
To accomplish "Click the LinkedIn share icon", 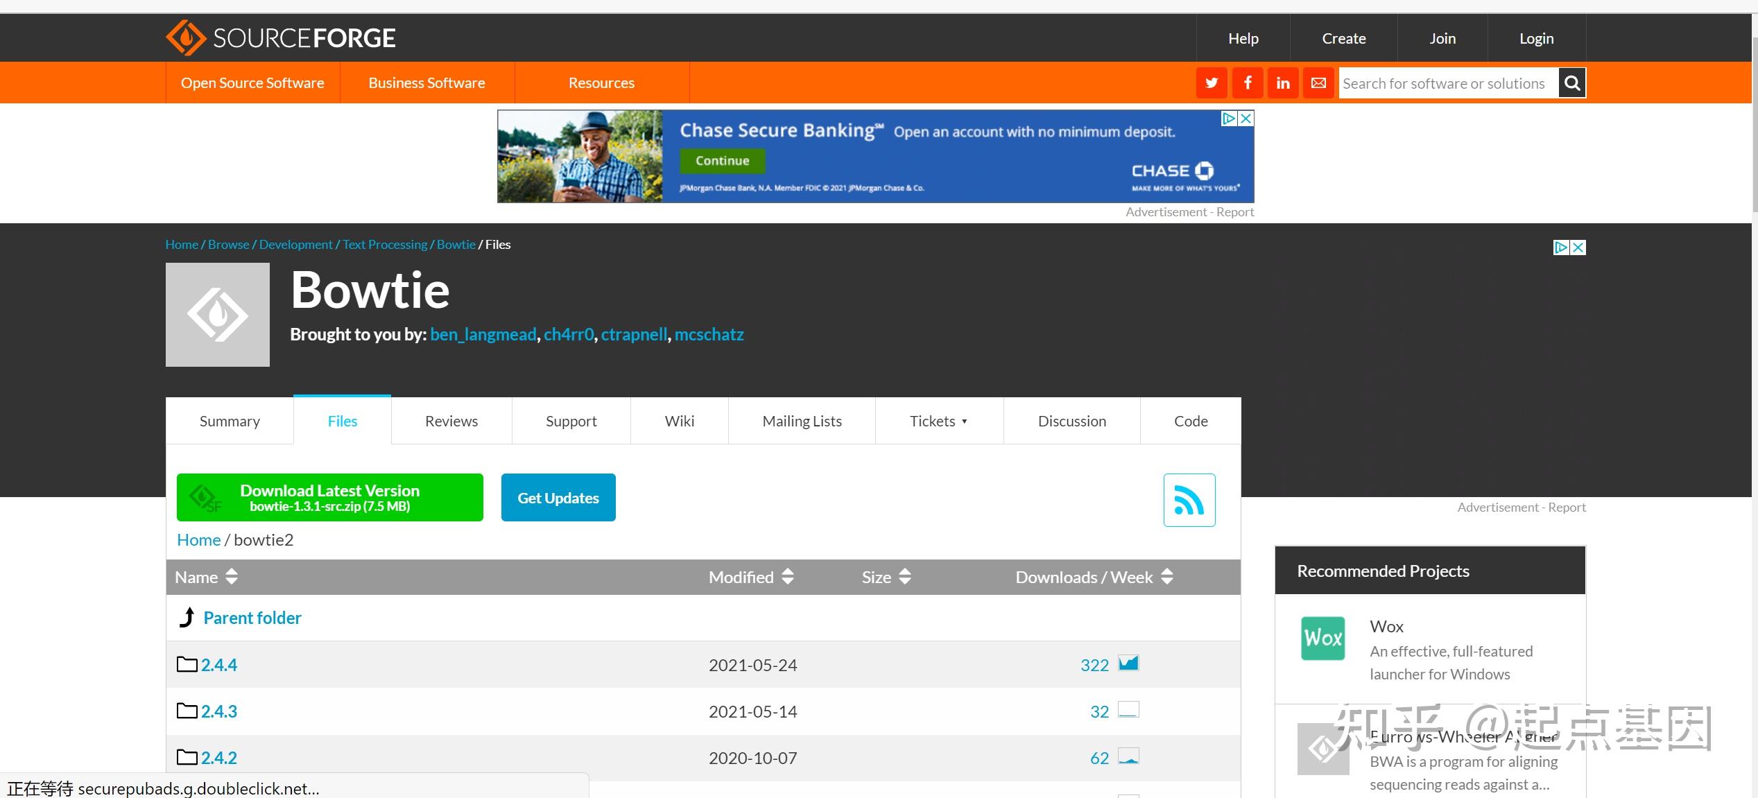I will tap(1283, 83).
